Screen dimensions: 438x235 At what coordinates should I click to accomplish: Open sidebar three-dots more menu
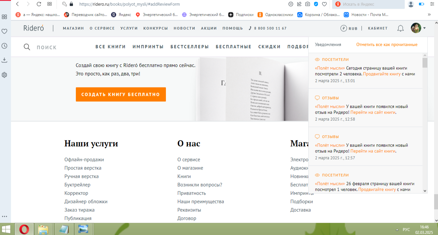pyautogui.click(x=5, y=217)
